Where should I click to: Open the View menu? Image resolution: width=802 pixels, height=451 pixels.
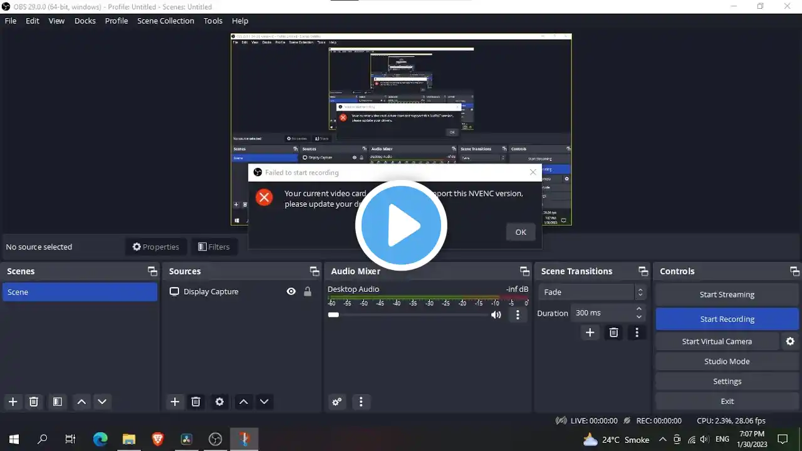(x=56, y=21)
